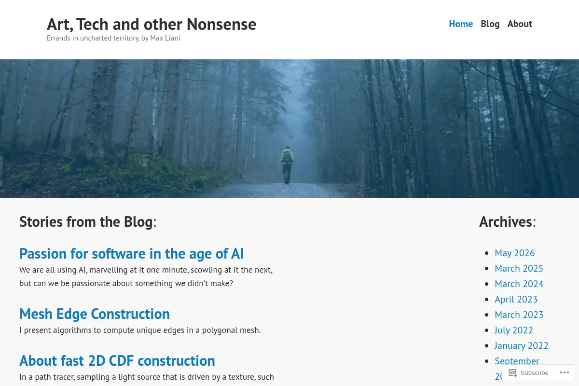This screenshot has width=579, height=386.
Task: Select the March 2024 archive
Action: 519,284
